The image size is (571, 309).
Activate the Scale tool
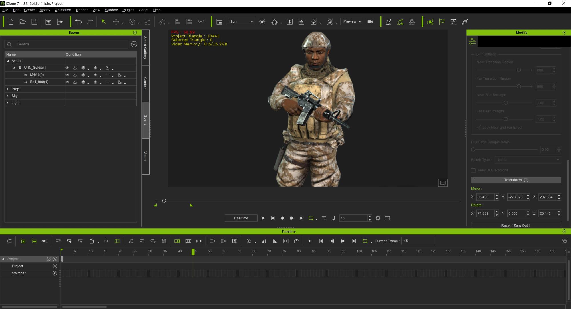[148, 22]
